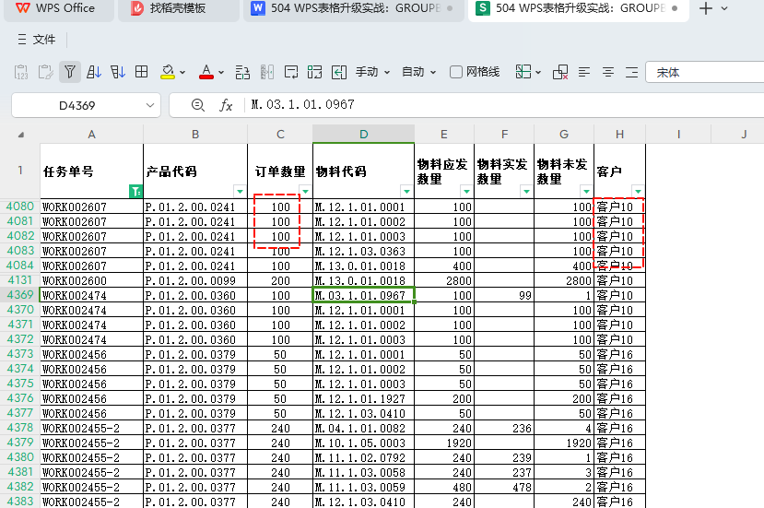Open the 文件 menu

click(37, 40)
